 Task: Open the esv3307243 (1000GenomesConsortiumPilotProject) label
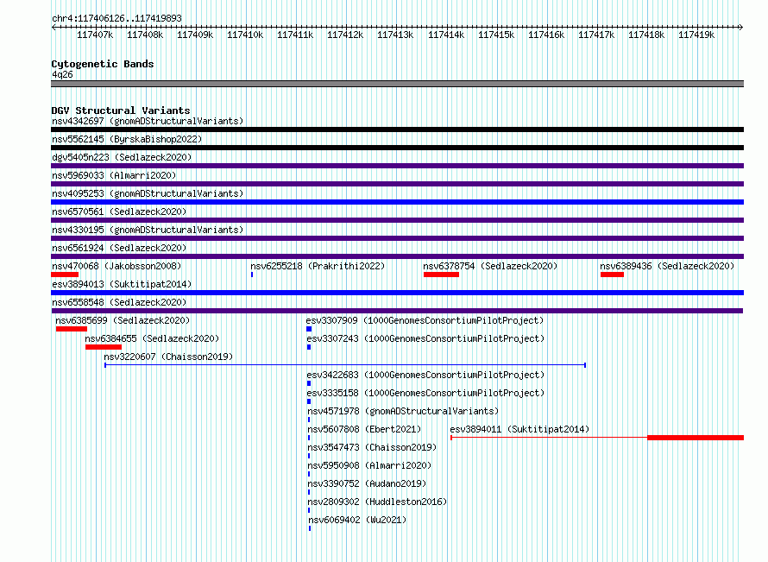[425, 338]
